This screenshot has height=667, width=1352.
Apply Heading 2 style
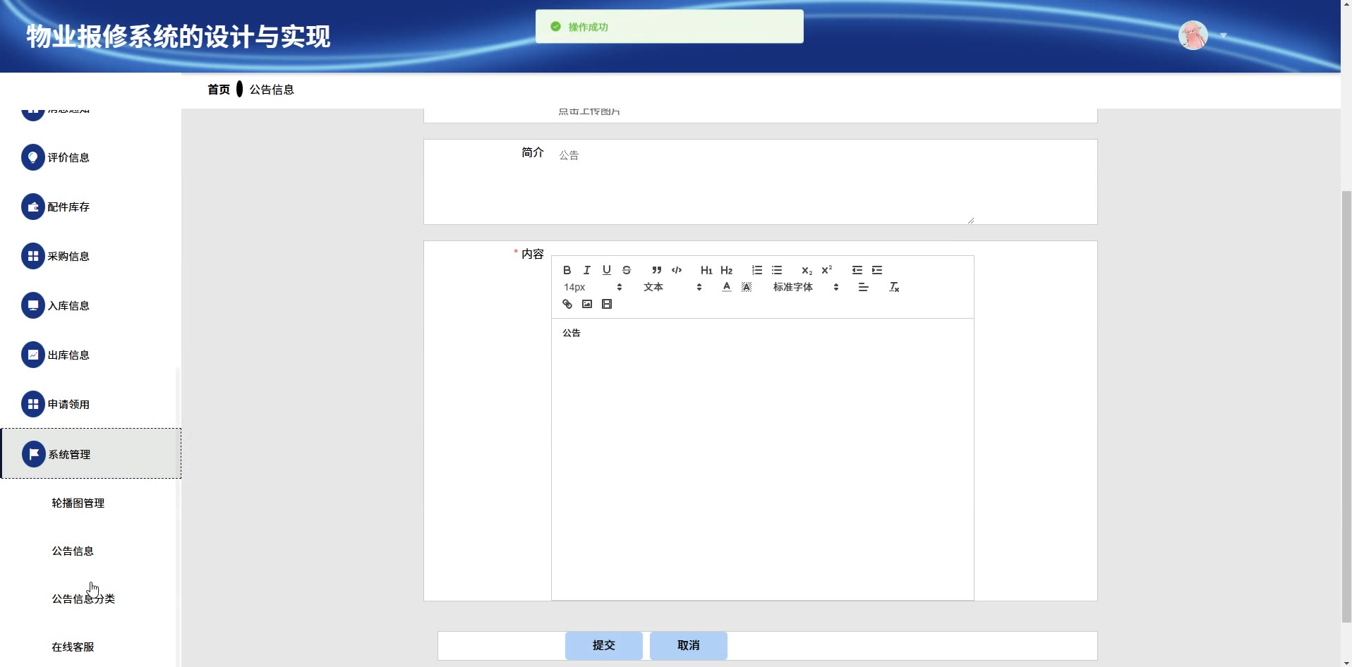[726, 270]
